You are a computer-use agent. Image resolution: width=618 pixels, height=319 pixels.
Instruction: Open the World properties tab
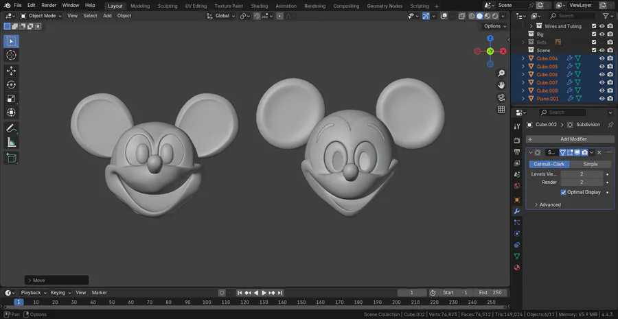tap(517, 185)
